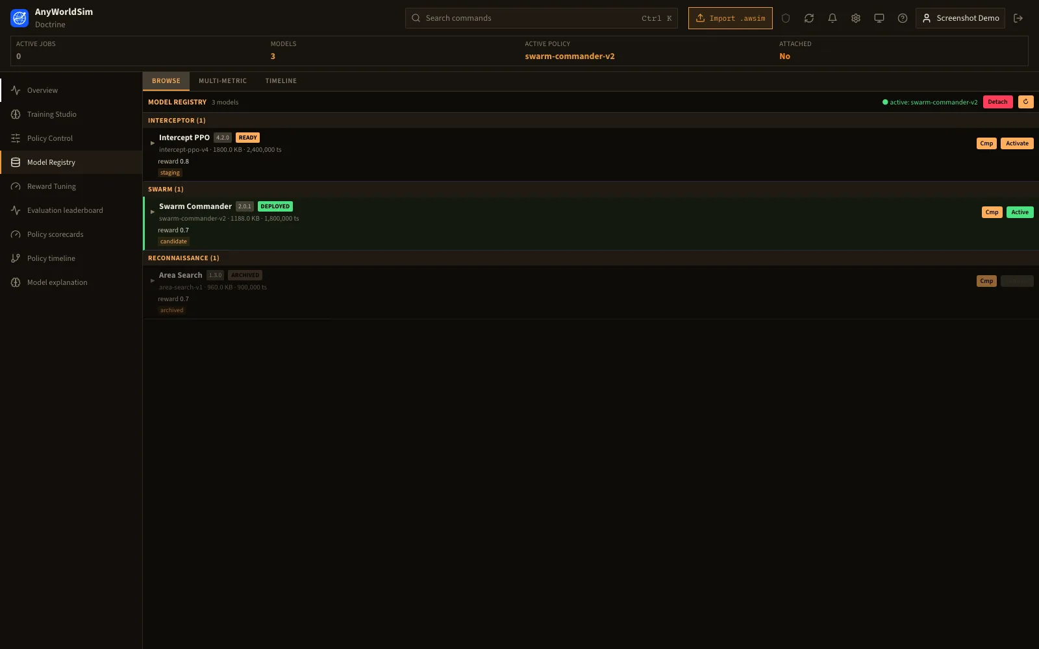
Task: Open notifications bell
Action: click(x=832, y=18)
